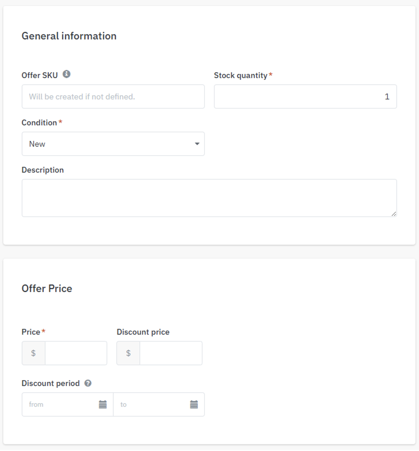Focus the Offer SKU text field
Image resolution: width=419 pixels, height=451 pixels.
[x=113, y=97]
